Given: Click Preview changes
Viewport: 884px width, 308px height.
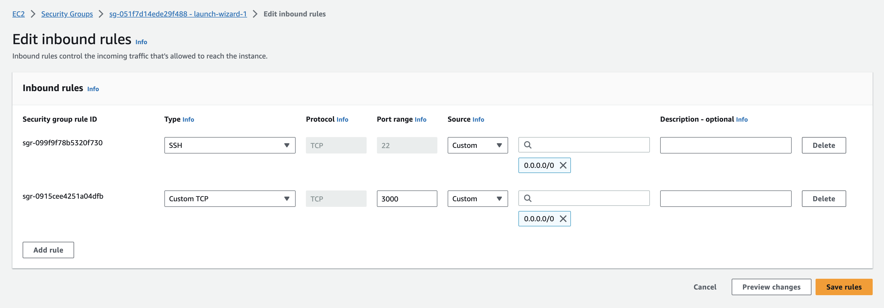Looking at the screenshot, I should click(771, 287).
